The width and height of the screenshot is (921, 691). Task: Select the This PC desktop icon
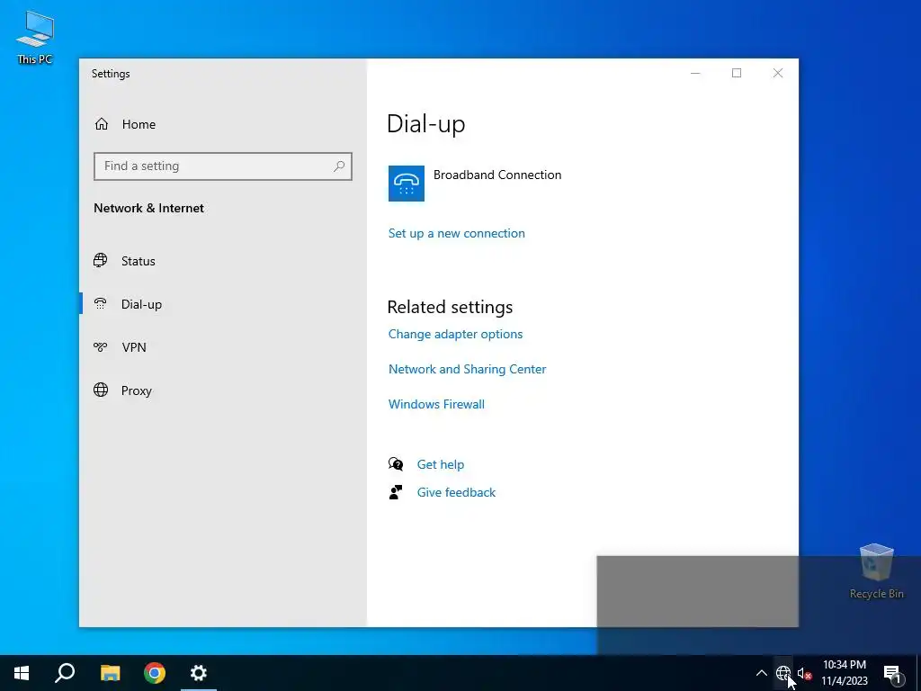35,37
